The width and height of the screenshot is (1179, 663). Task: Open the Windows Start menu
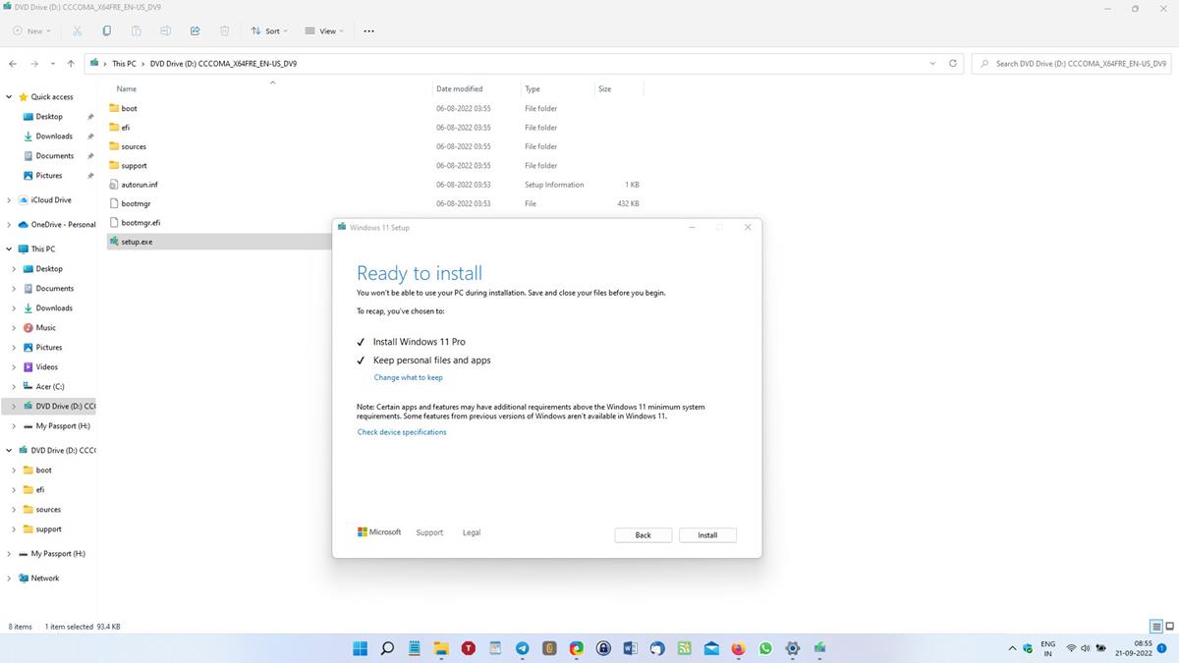(361, 648)
